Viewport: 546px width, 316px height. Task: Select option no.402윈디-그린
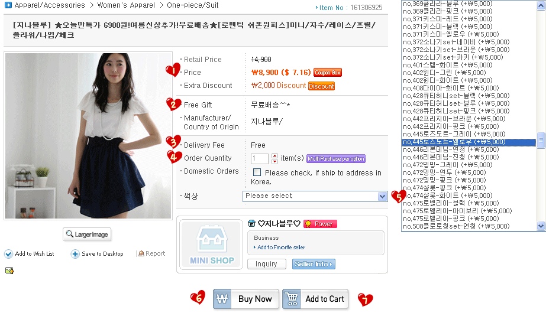click(x=469, y=72)
